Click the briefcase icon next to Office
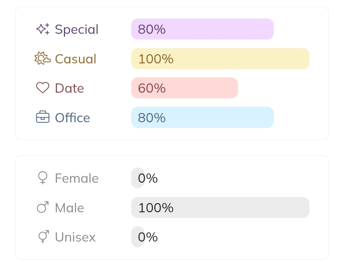 click(43, 117)
